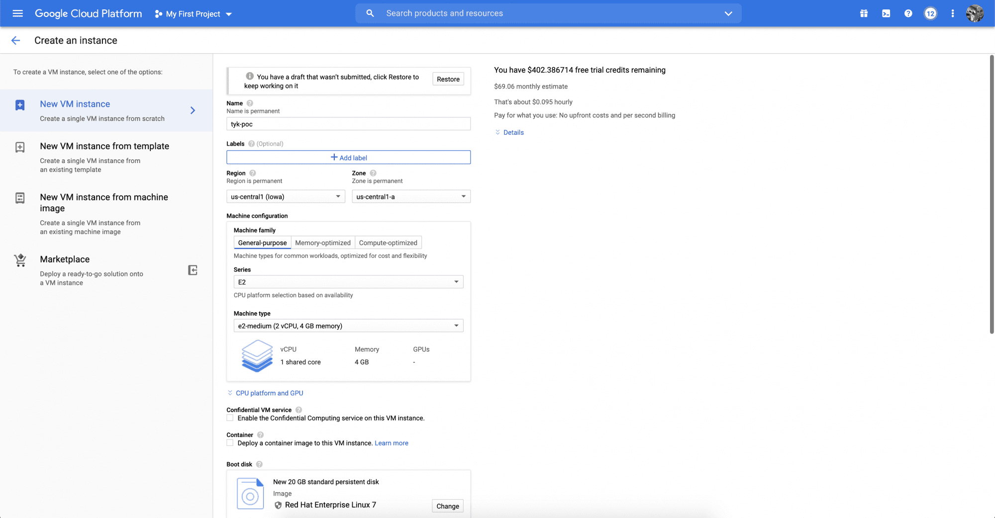Open the Series dropdown showing E2
Viewport: 995px width, 518px height.
pyautogui.click(x=348, y=281)
